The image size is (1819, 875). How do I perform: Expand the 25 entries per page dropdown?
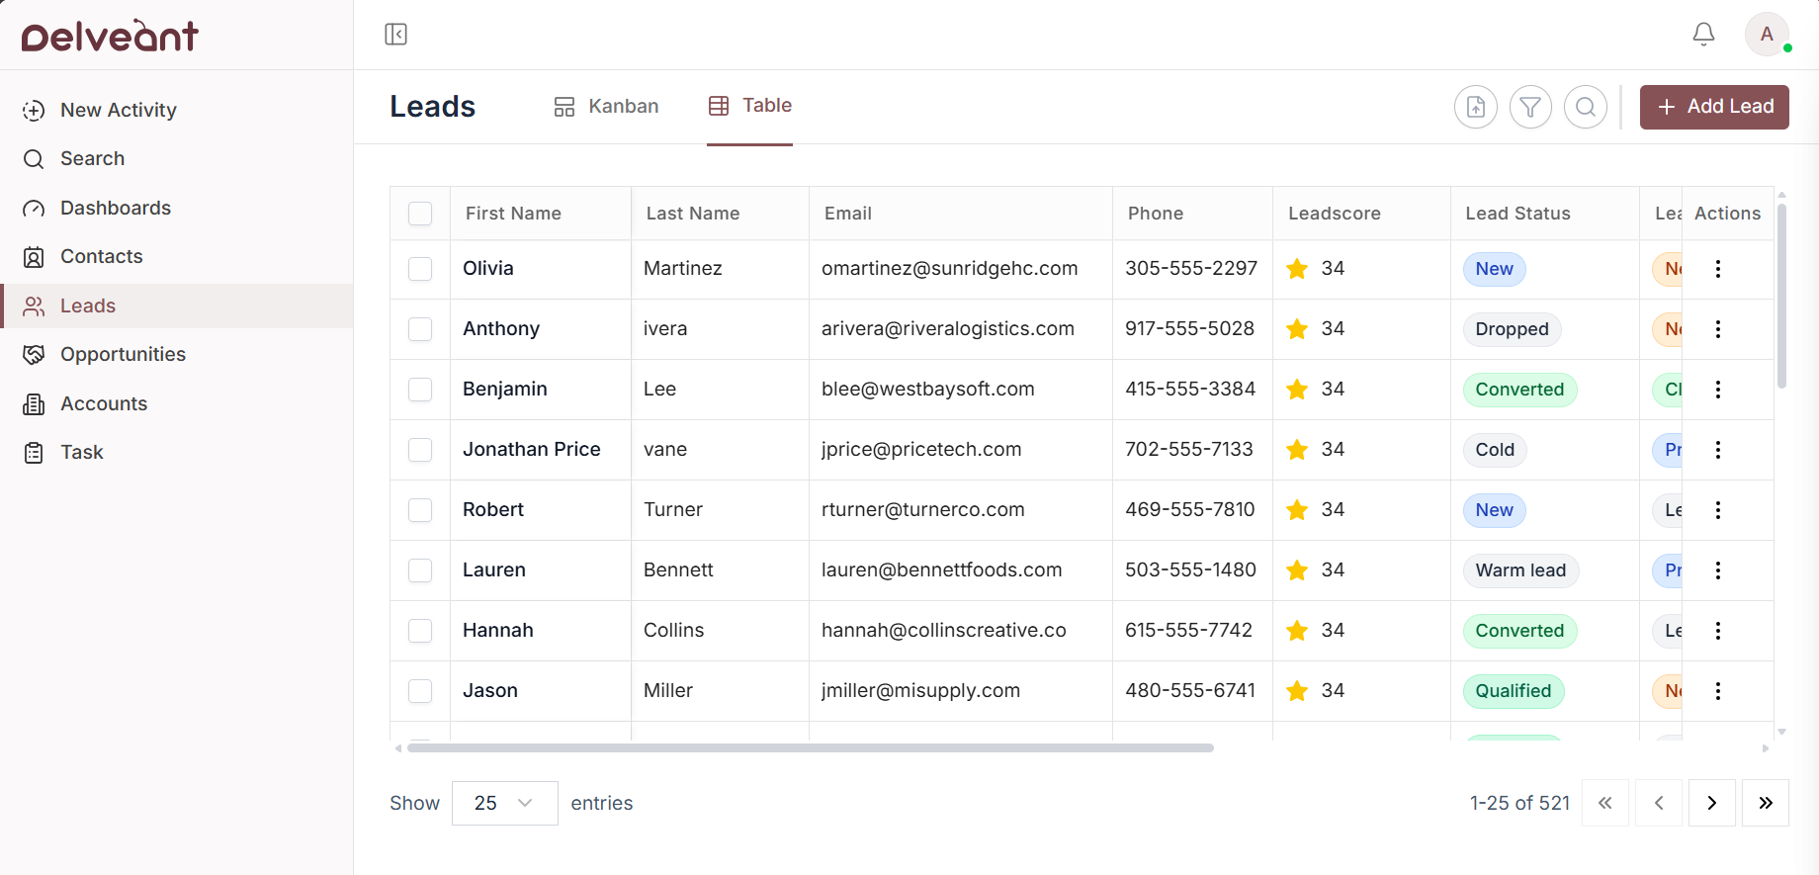coord(504,803)
